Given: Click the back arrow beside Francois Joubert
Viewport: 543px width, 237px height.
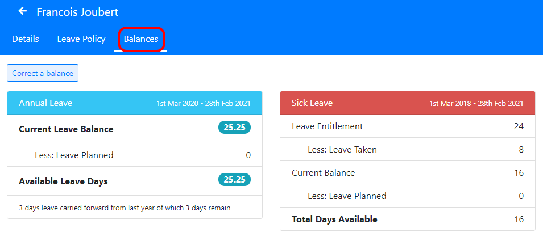Looking at the screenshot, I should pyautogui.click(x=23, y=11).
